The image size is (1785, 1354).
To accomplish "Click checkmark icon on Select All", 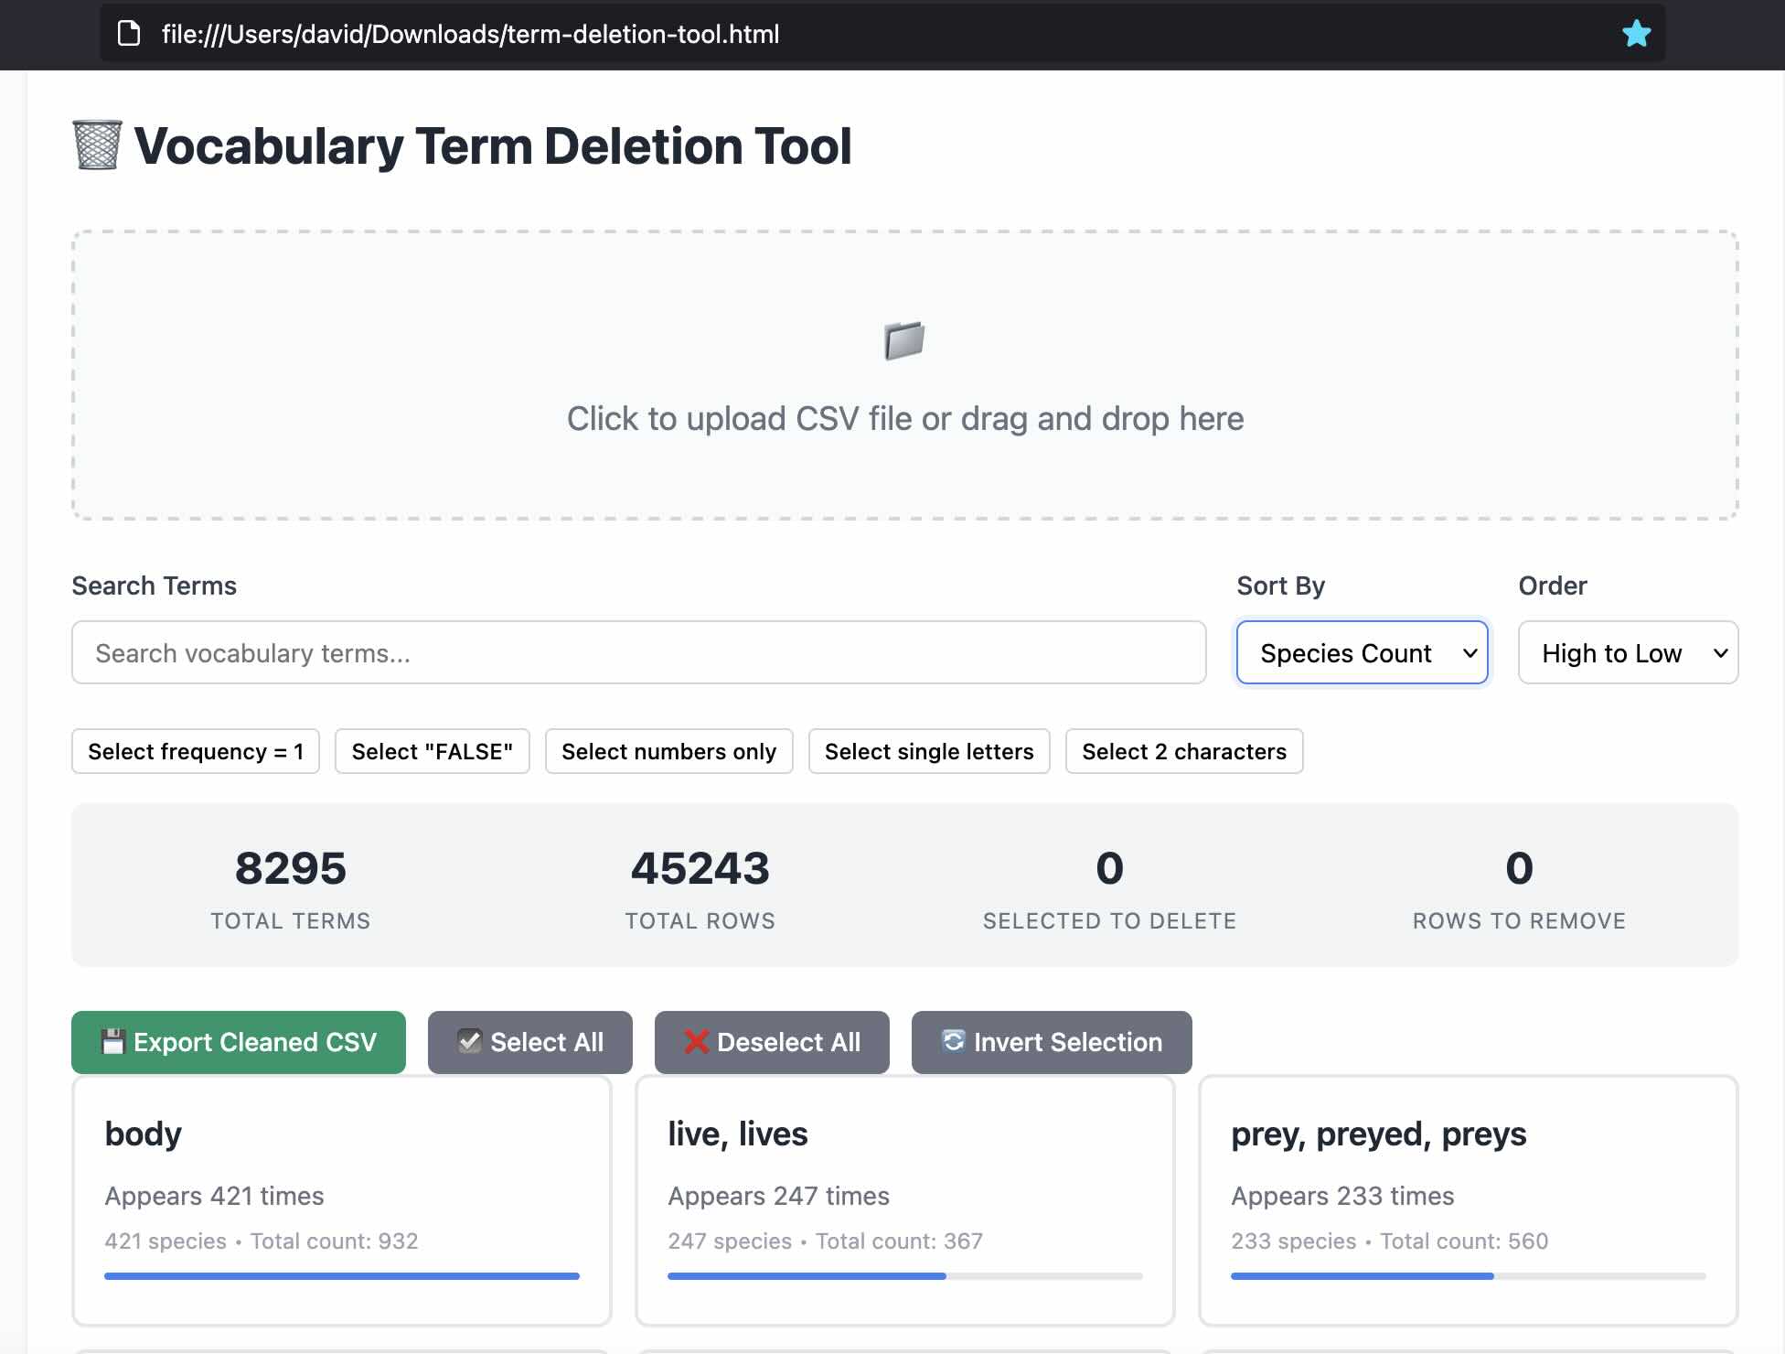I will click(x=469, y=1041).
